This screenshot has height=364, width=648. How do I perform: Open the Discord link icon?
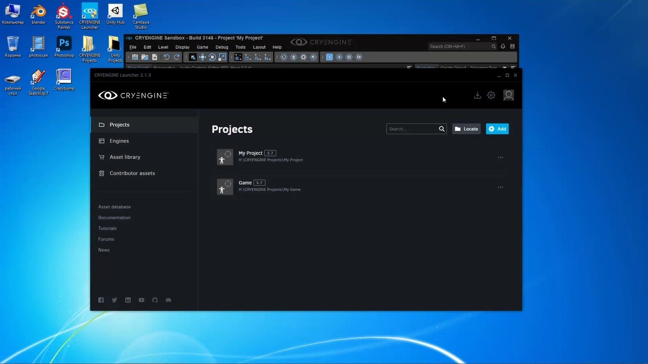(x=169, y=300)
